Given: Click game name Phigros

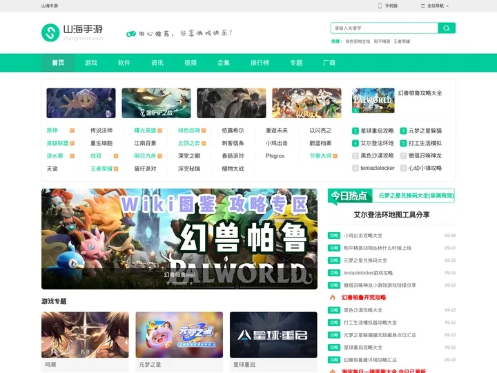Looking at the screenshot, I should point(275,156).
